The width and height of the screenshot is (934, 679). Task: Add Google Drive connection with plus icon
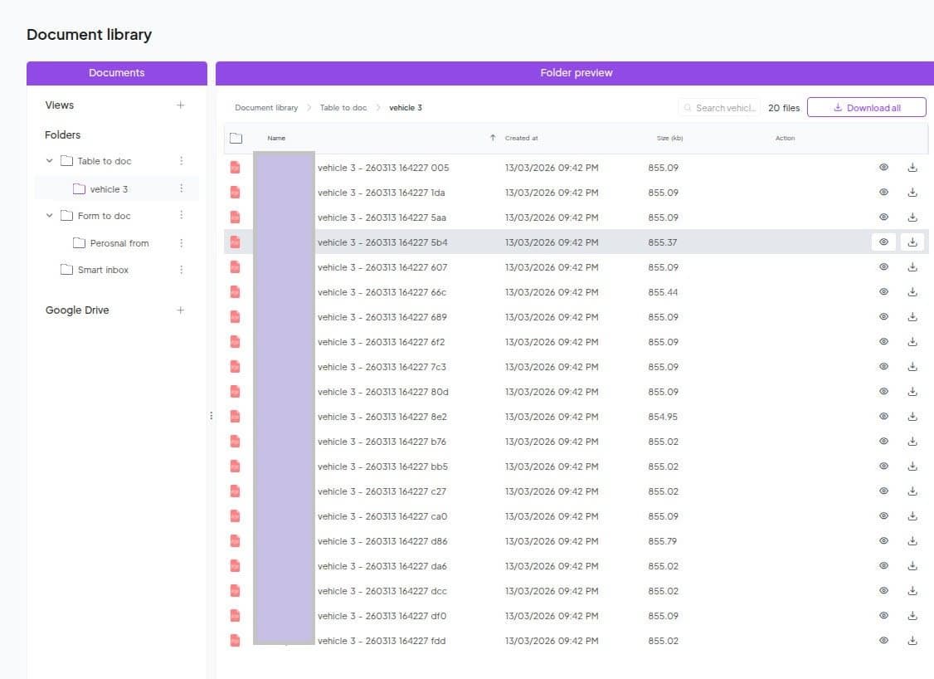(x=181, y=310)
